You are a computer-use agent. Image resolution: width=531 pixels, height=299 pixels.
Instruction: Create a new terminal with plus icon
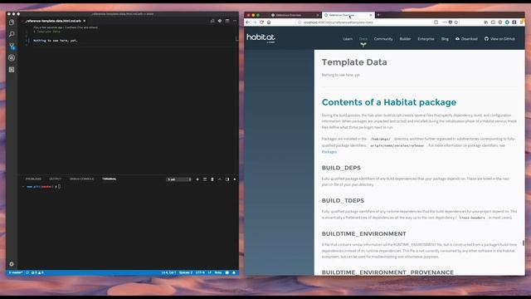[x=197, y=179]
